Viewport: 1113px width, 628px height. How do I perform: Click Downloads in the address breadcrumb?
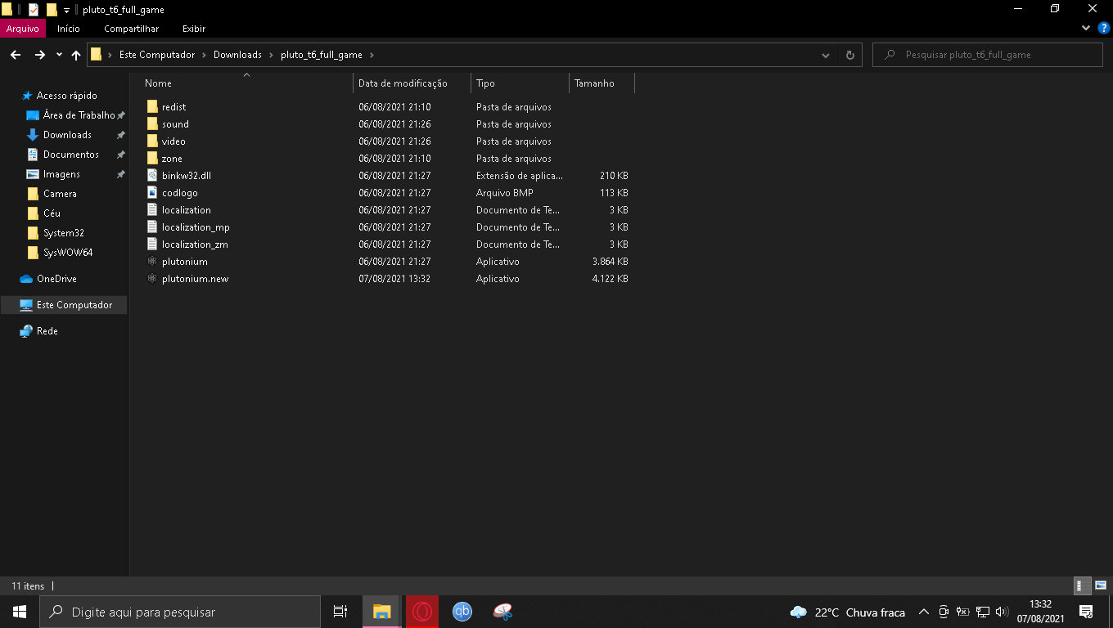(237, 55)
